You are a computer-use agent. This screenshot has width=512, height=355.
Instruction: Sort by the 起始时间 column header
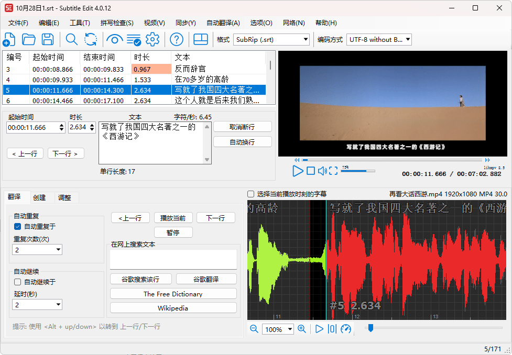55,57
